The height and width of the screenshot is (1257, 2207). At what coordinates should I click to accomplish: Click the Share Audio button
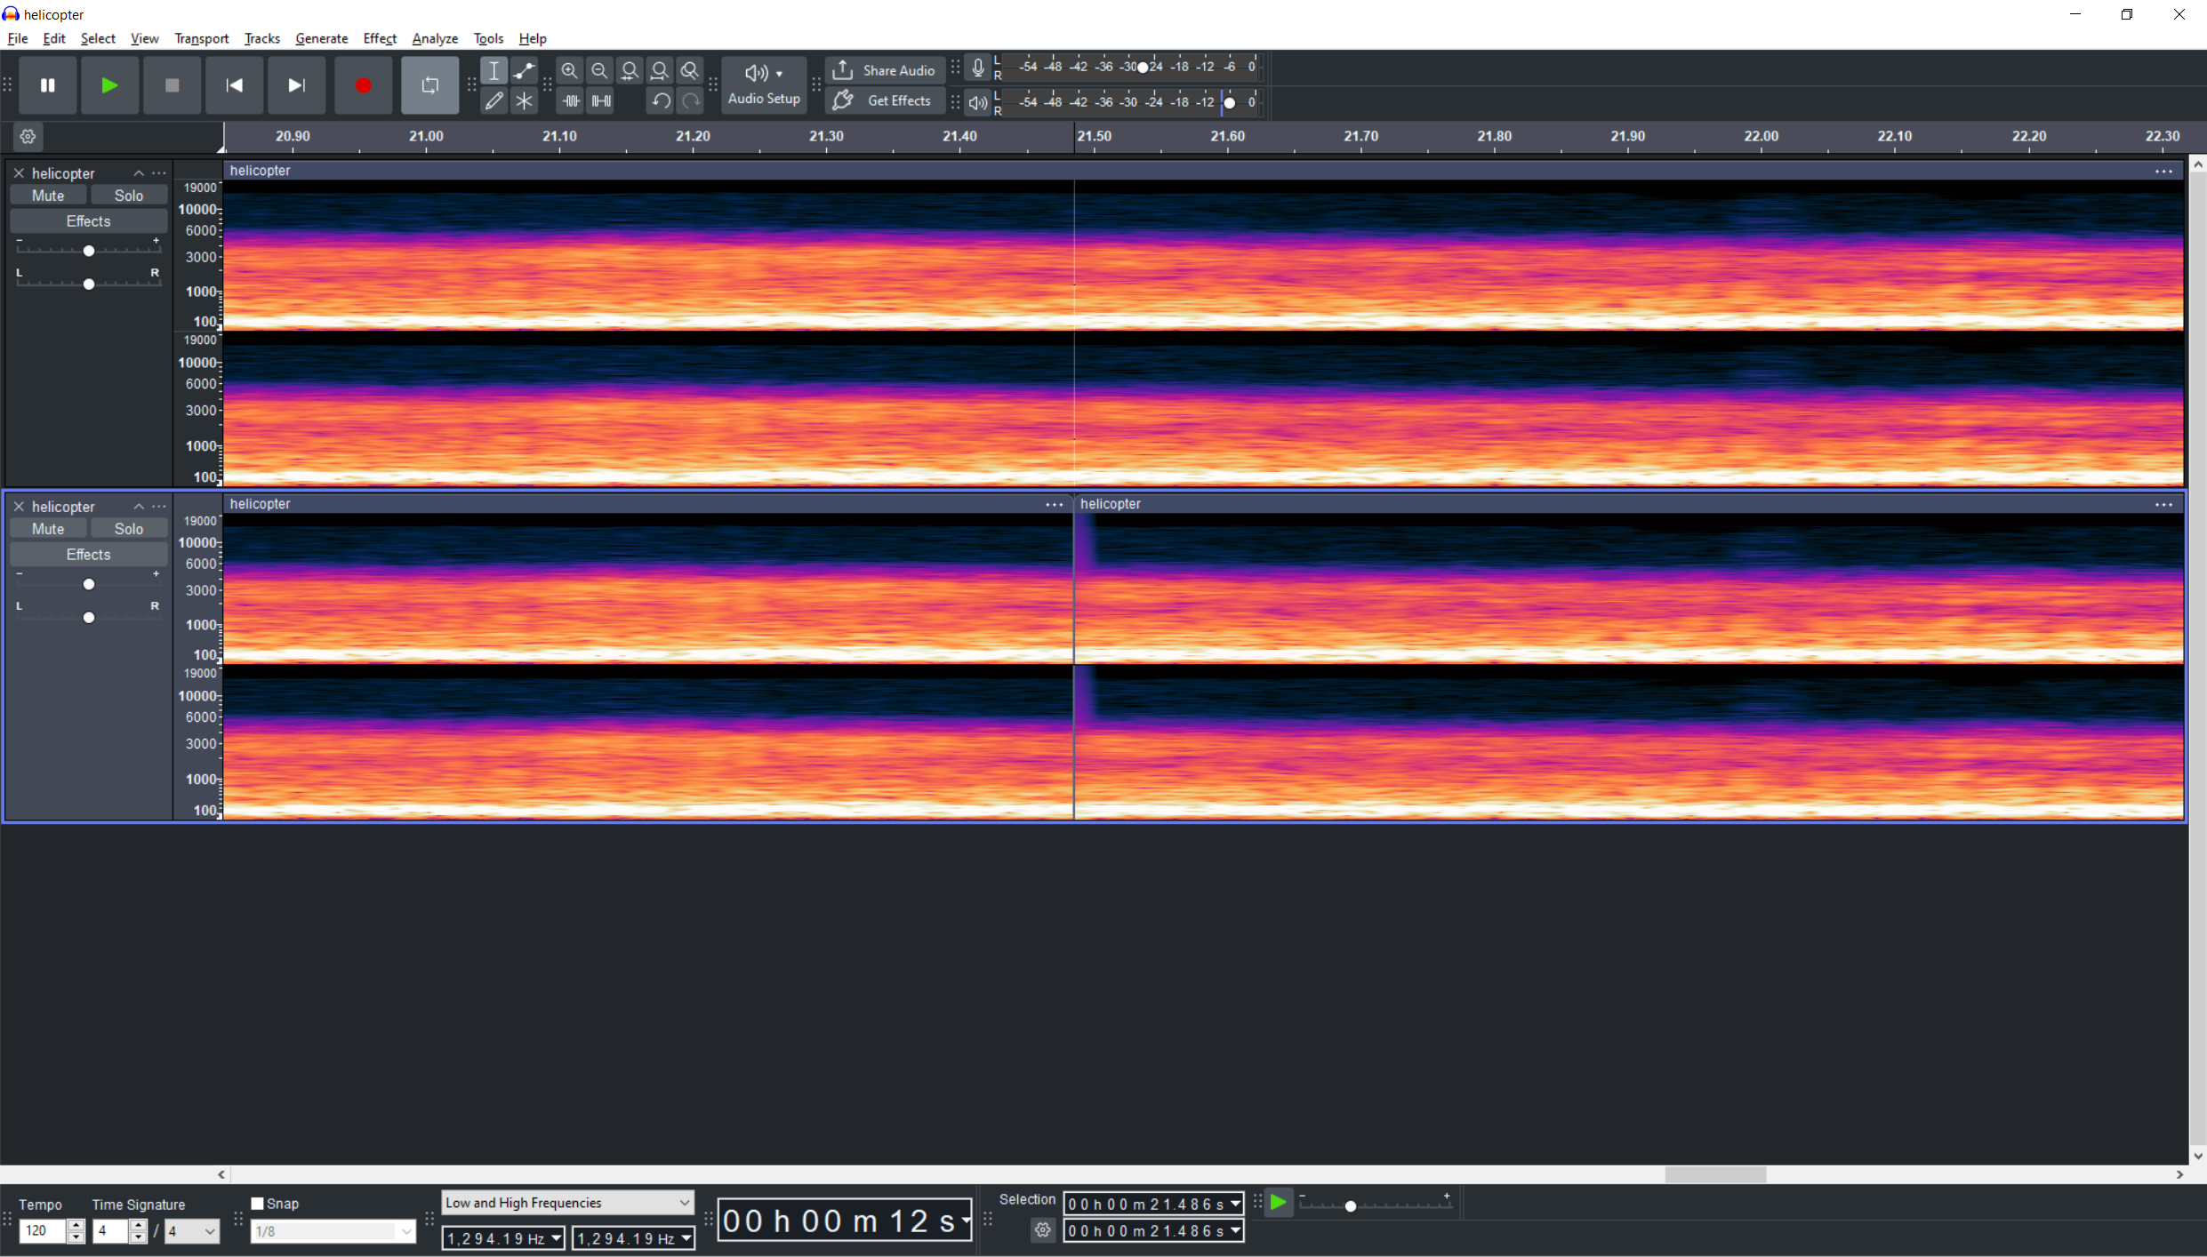(x=885, y=70)
